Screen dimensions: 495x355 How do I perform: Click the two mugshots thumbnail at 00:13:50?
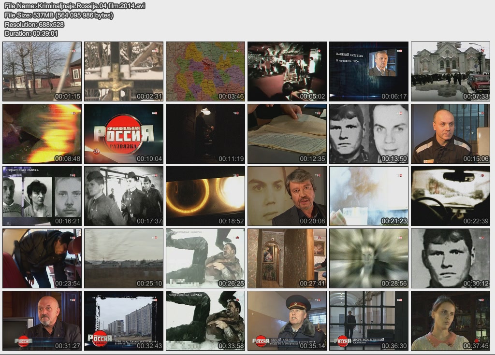coord(369,133)
